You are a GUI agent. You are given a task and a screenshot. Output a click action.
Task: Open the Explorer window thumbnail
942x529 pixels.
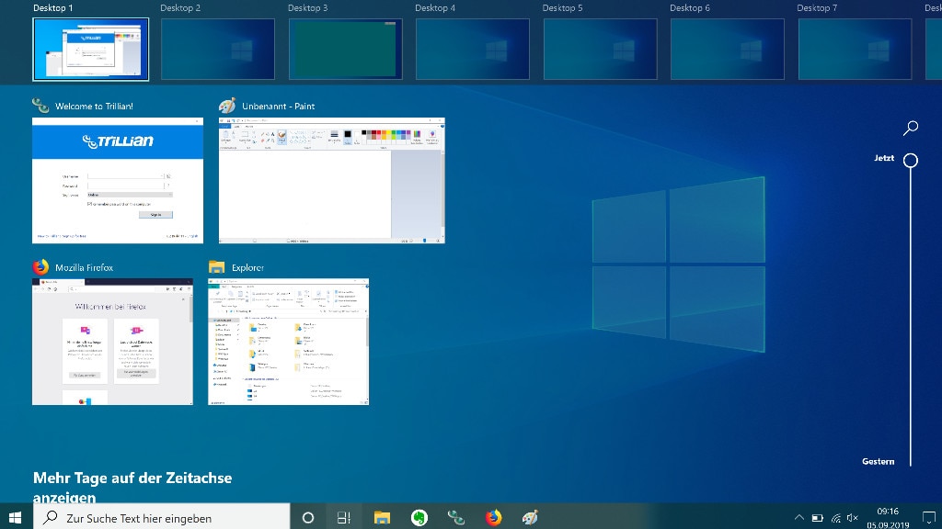coord(289,341)
